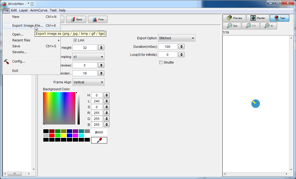Click the Preview button
The width and height of the screenshot is (296, 179).
[x=234, y=18]
